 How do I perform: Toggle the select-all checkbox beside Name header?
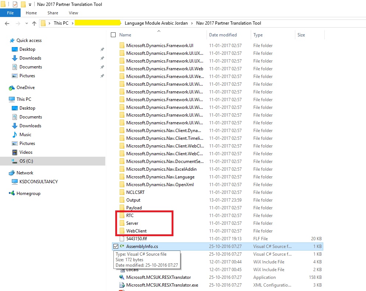(113, 35)
